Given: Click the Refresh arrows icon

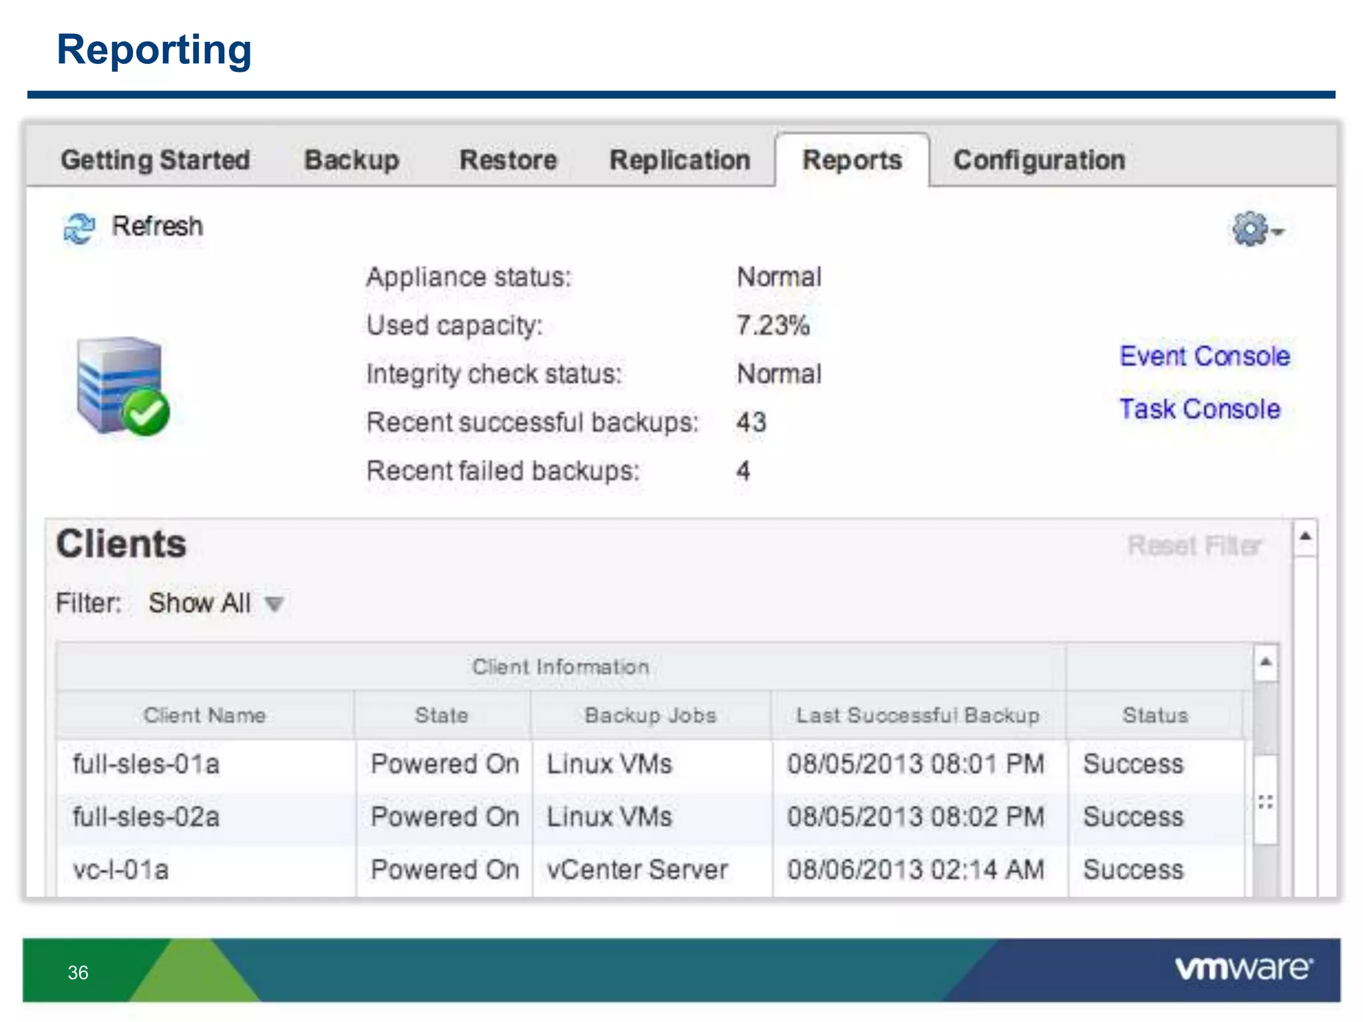Looking at the screenshot, I should [x=79, y=228].
